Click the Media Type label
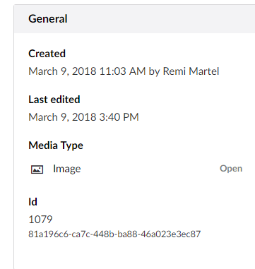This screenshot has height=269, width=255. point(56,145)
